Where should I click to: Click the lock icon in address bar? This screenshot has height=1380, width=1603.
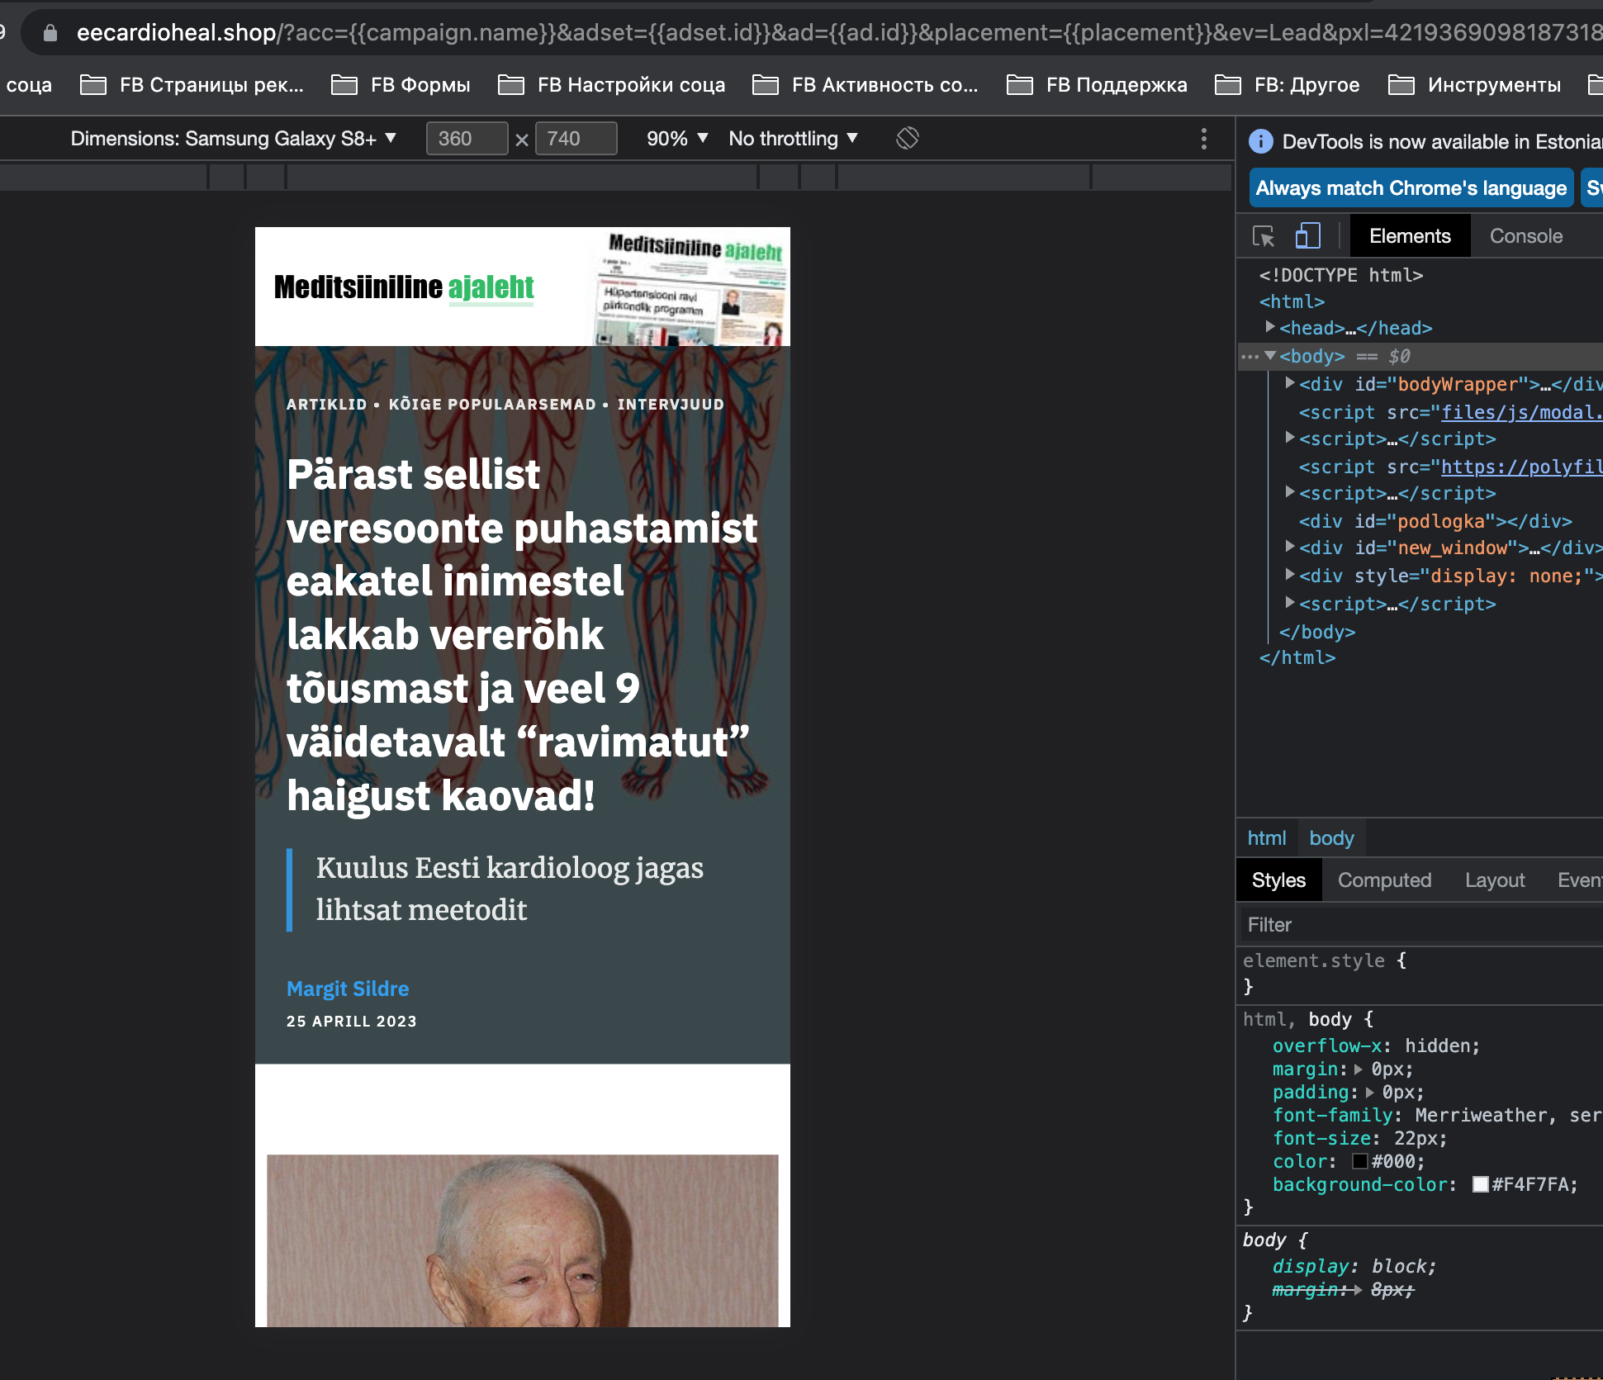tap(50, 33)
